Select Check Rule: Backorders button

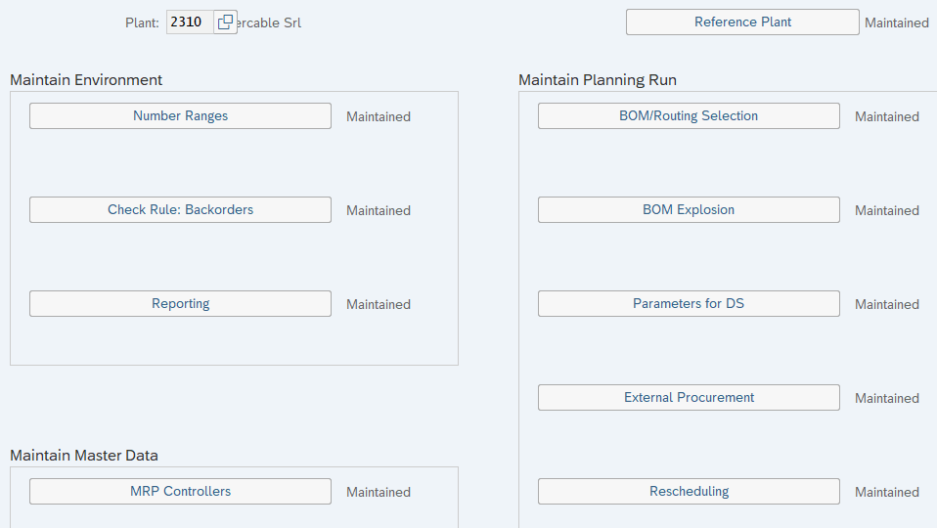click(x=180, y=210)
